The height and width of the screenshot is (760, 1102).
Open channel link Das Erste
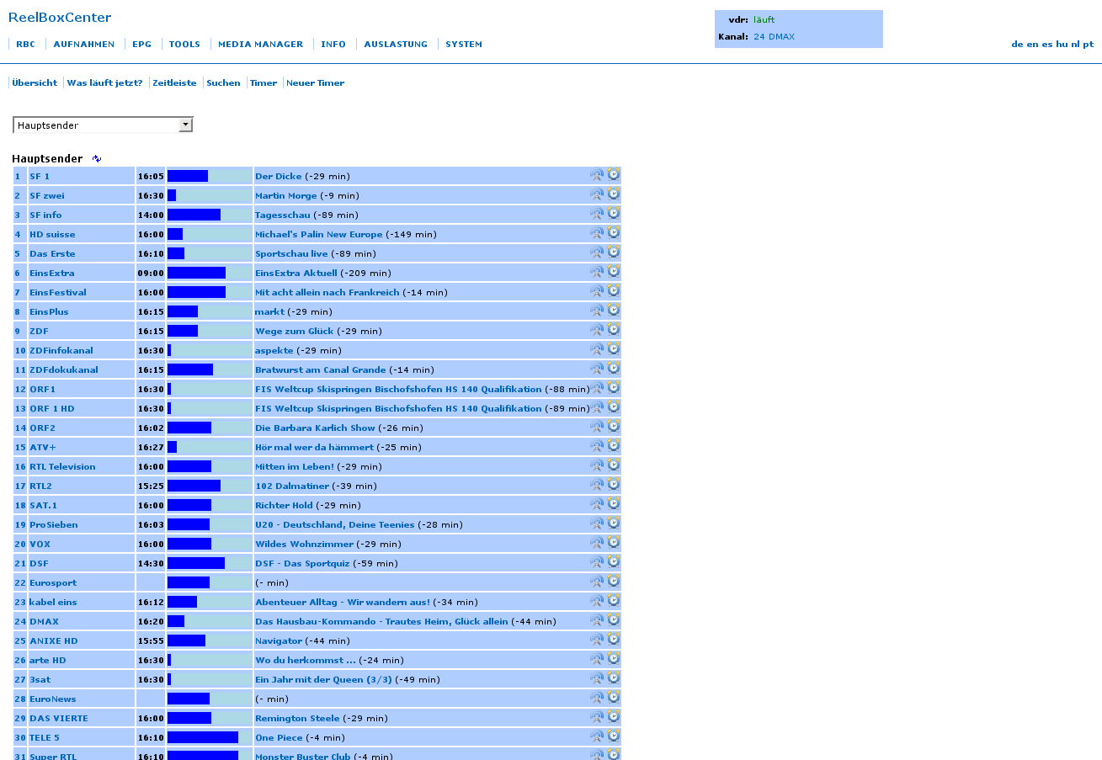(52, 253)
